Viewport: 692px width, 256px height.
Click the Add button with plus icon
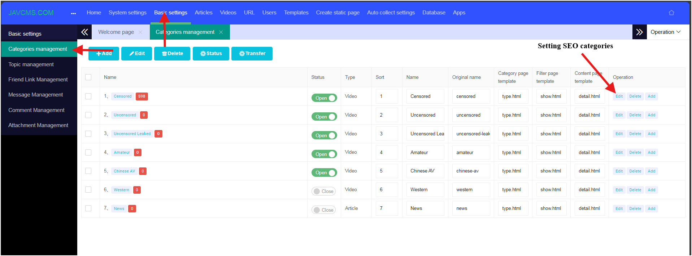point(104,54)
